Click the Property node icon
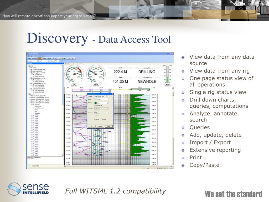 (34, 104)
